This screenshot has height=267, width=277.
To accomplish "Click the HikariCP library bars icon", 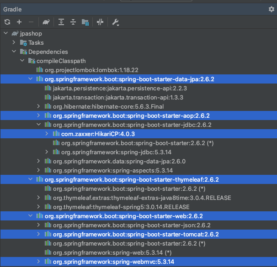I will tap(56, 134).
